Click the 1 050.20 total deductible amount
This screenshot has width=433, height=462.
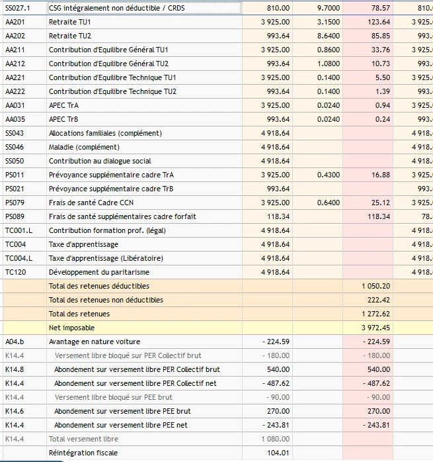pyautogui.click(x=375, y=286)
